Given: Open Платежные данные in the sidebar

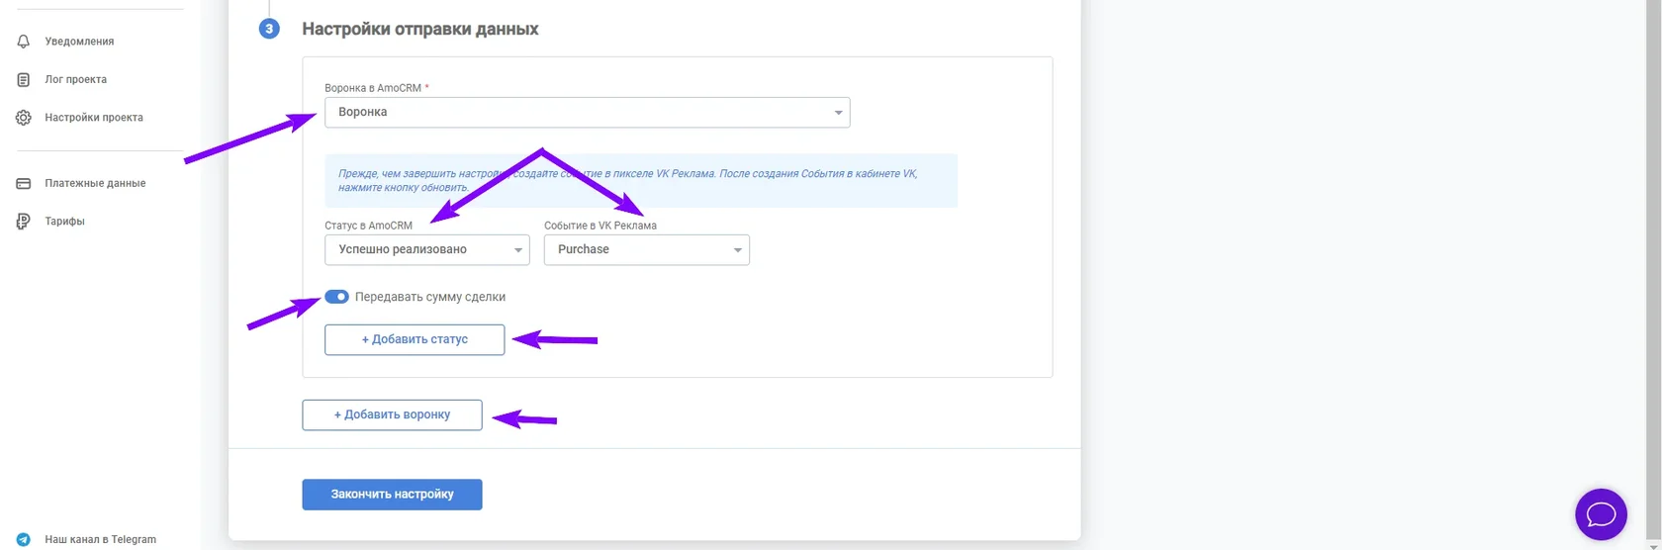Looking at the screenshot, I should [x=95, y=183].
